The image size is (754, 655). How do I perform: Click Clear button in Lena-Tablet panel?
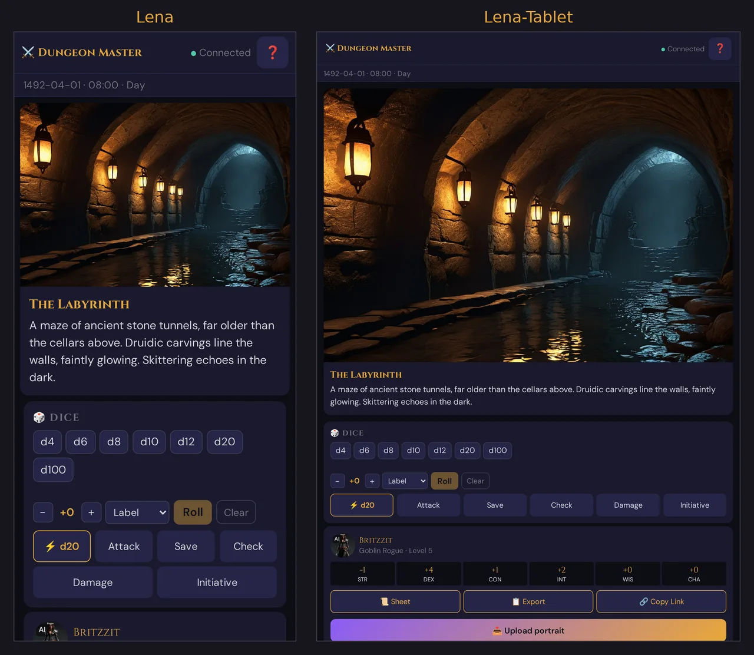click(475, 481)
